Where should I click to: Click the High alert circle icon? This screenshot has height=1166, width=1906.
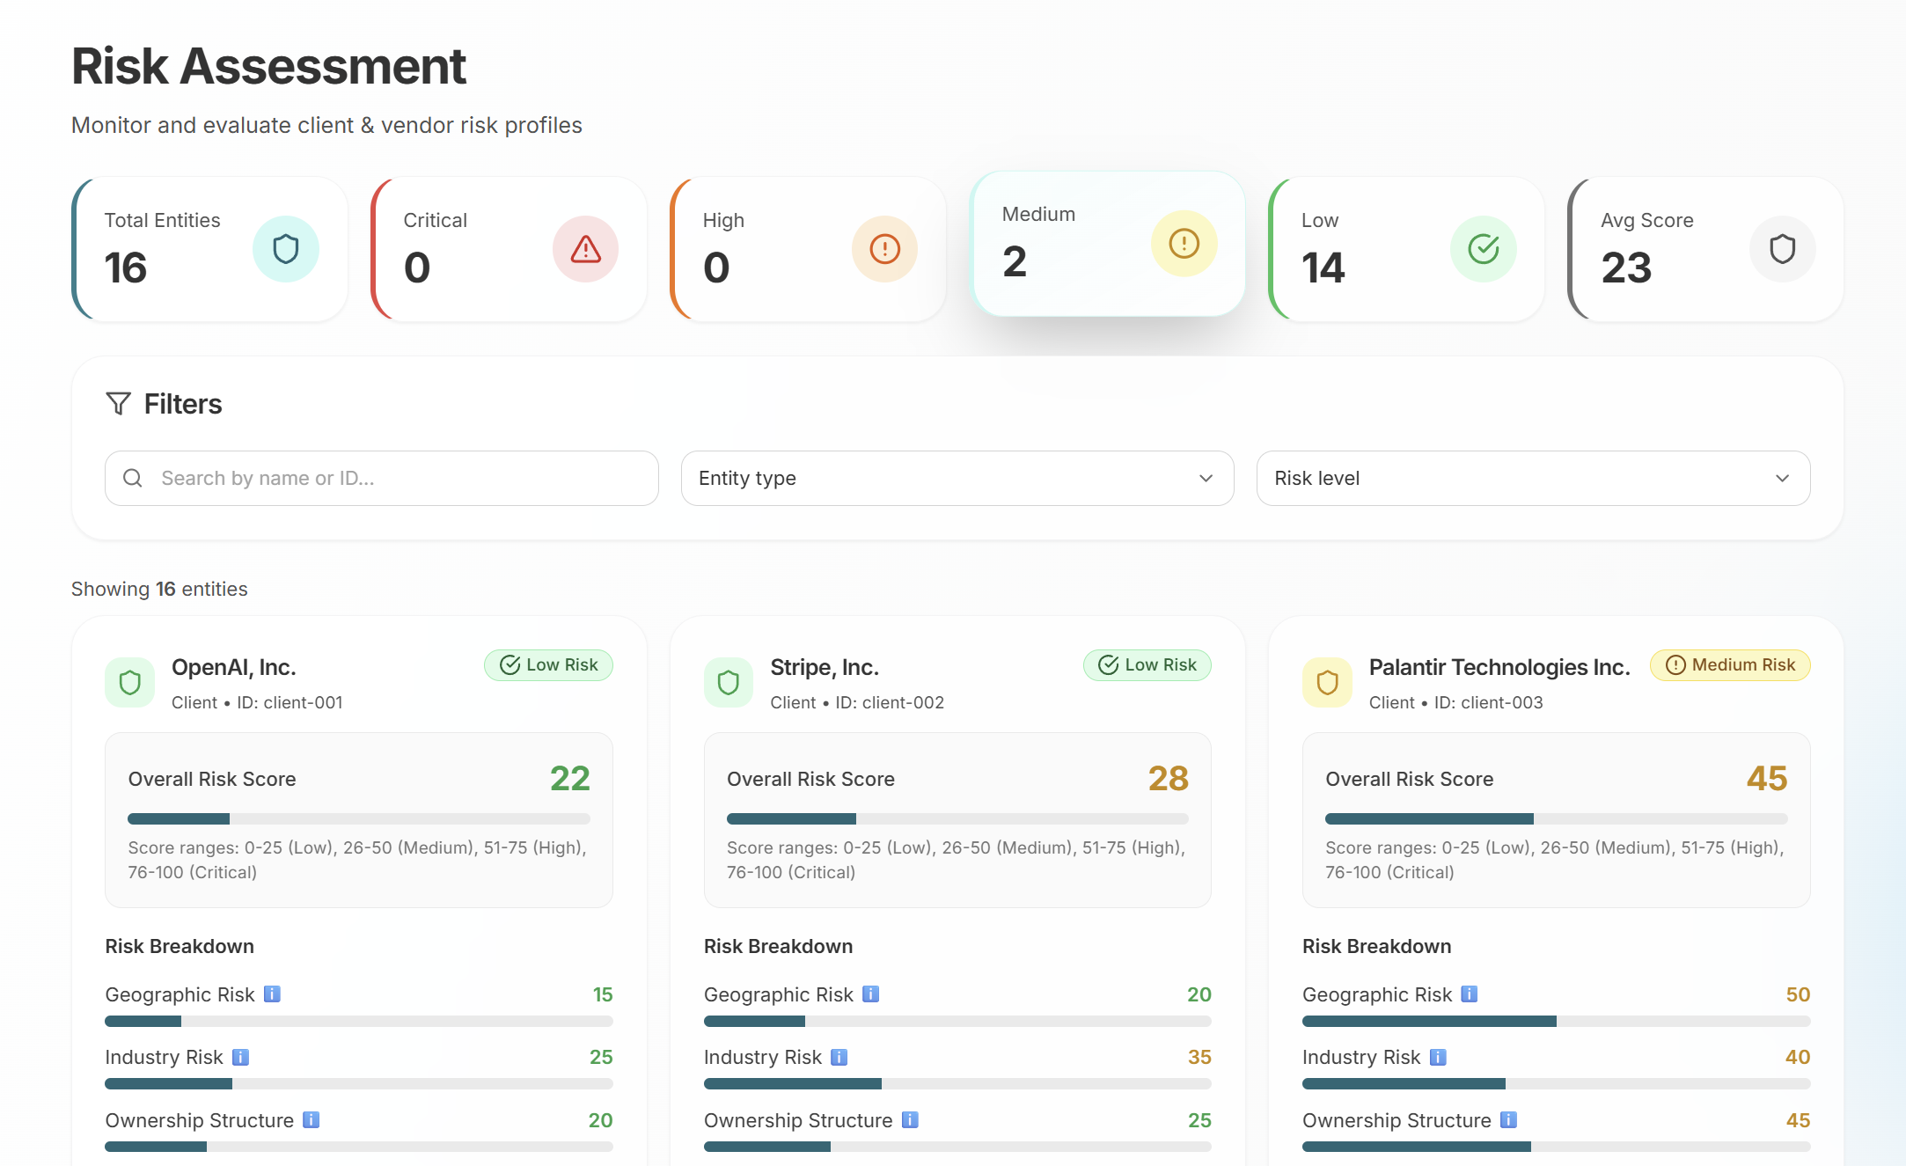(884, 249)
